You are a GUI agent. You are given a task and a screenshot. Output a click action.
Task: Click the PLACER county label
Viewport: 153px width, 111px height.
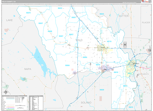pyautogui.click(x=146, y=22)
